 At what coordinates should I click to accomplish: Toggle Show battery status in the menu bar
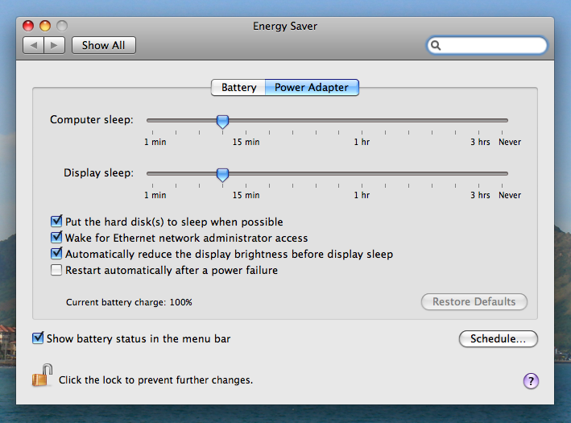click(x=38, y=338)
